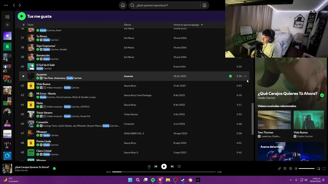
Task: Play the Ausente track row
Action: [23, 76]
